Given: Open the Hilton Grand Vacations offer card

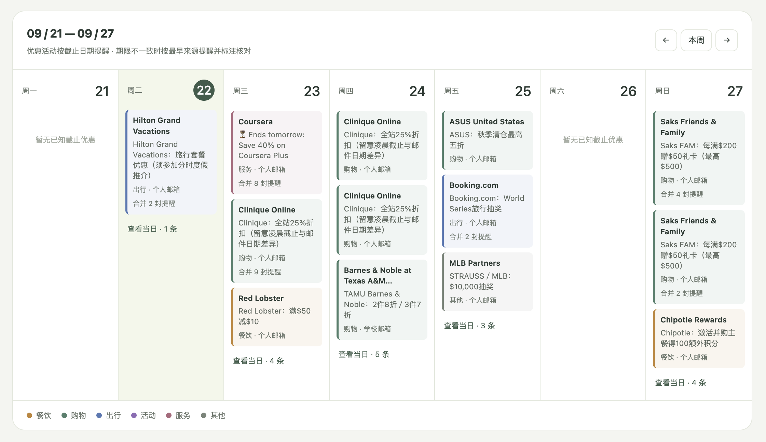Looking at the screenshot, I should coord(171,162).
